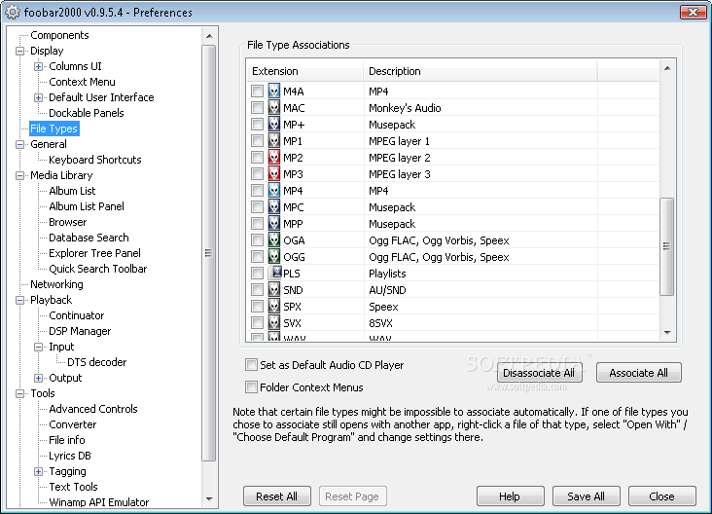Screen dimensions: 712x514
Task: Expand the Columns UI node
Action: pyautogui.click(x=39, y=66)
